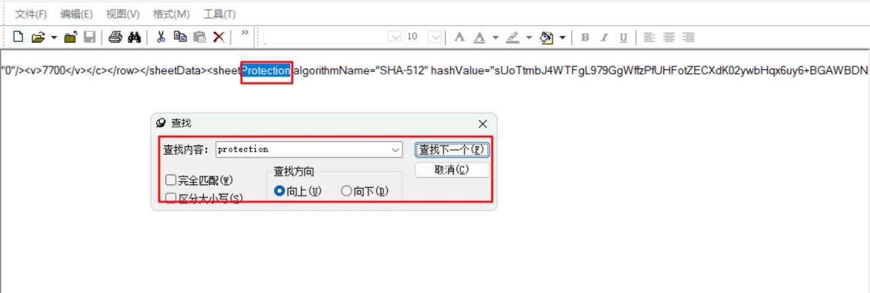Viewport: 870px width, 293px height.
Task: Expand the font color dropdown arrow
Action: pos(495,37)
